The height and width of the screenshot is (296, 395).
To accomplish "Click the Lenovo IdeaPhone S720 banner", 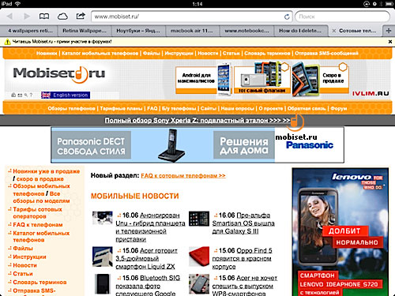I will (x=340, y=232).
